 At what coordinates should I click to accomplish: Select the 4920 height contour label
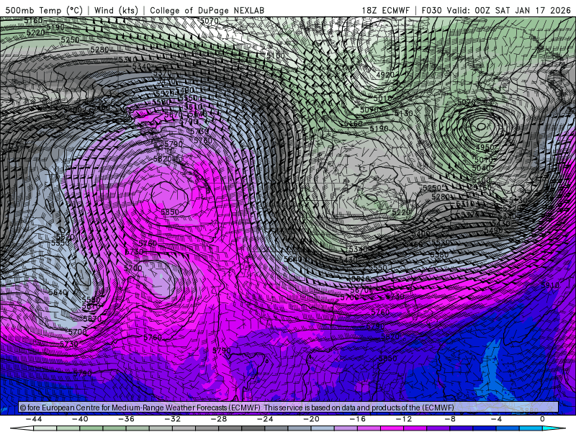click(x=385, y=75)
